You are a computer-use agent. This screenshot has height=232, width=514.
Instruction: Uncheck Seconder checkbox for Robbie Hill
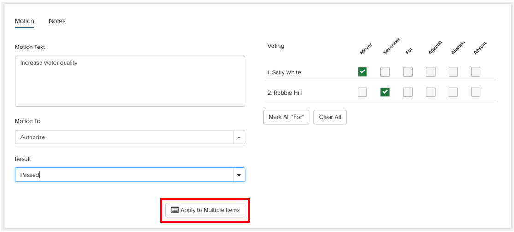point(385,92)
